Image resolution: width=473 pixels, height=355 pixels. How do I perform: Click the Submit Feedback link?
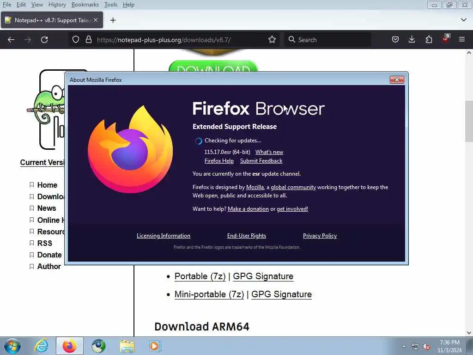tap(261, 161)
